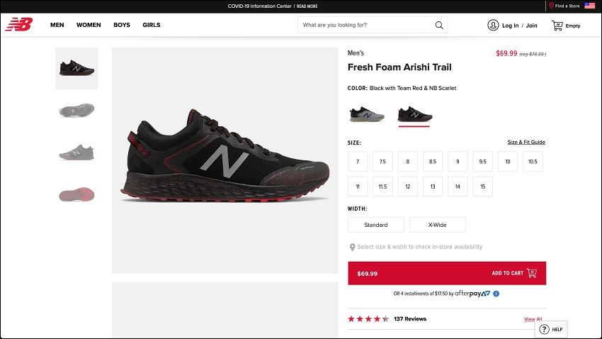Select size 9.5
602x339 pixels.
482,162
